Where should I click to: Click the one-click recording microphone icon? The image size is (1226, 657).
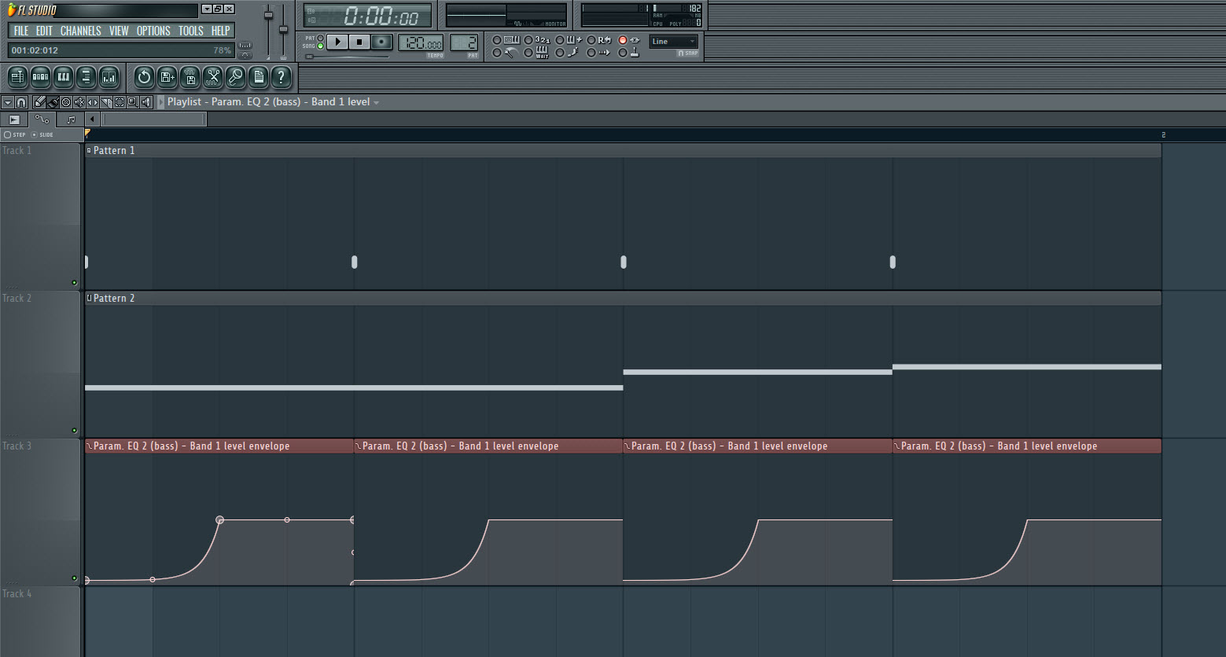pos(235,77)
